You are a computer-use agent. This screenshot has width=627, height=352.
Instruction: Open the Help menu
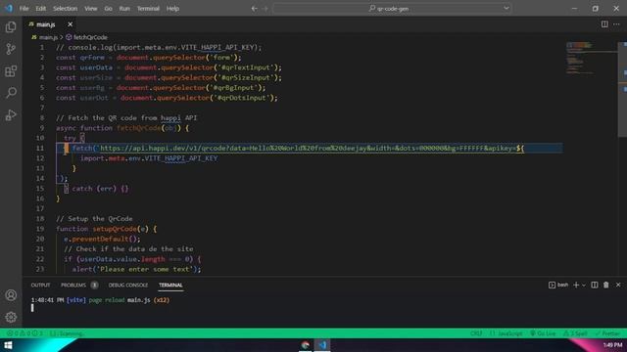[x=172, y=9]
